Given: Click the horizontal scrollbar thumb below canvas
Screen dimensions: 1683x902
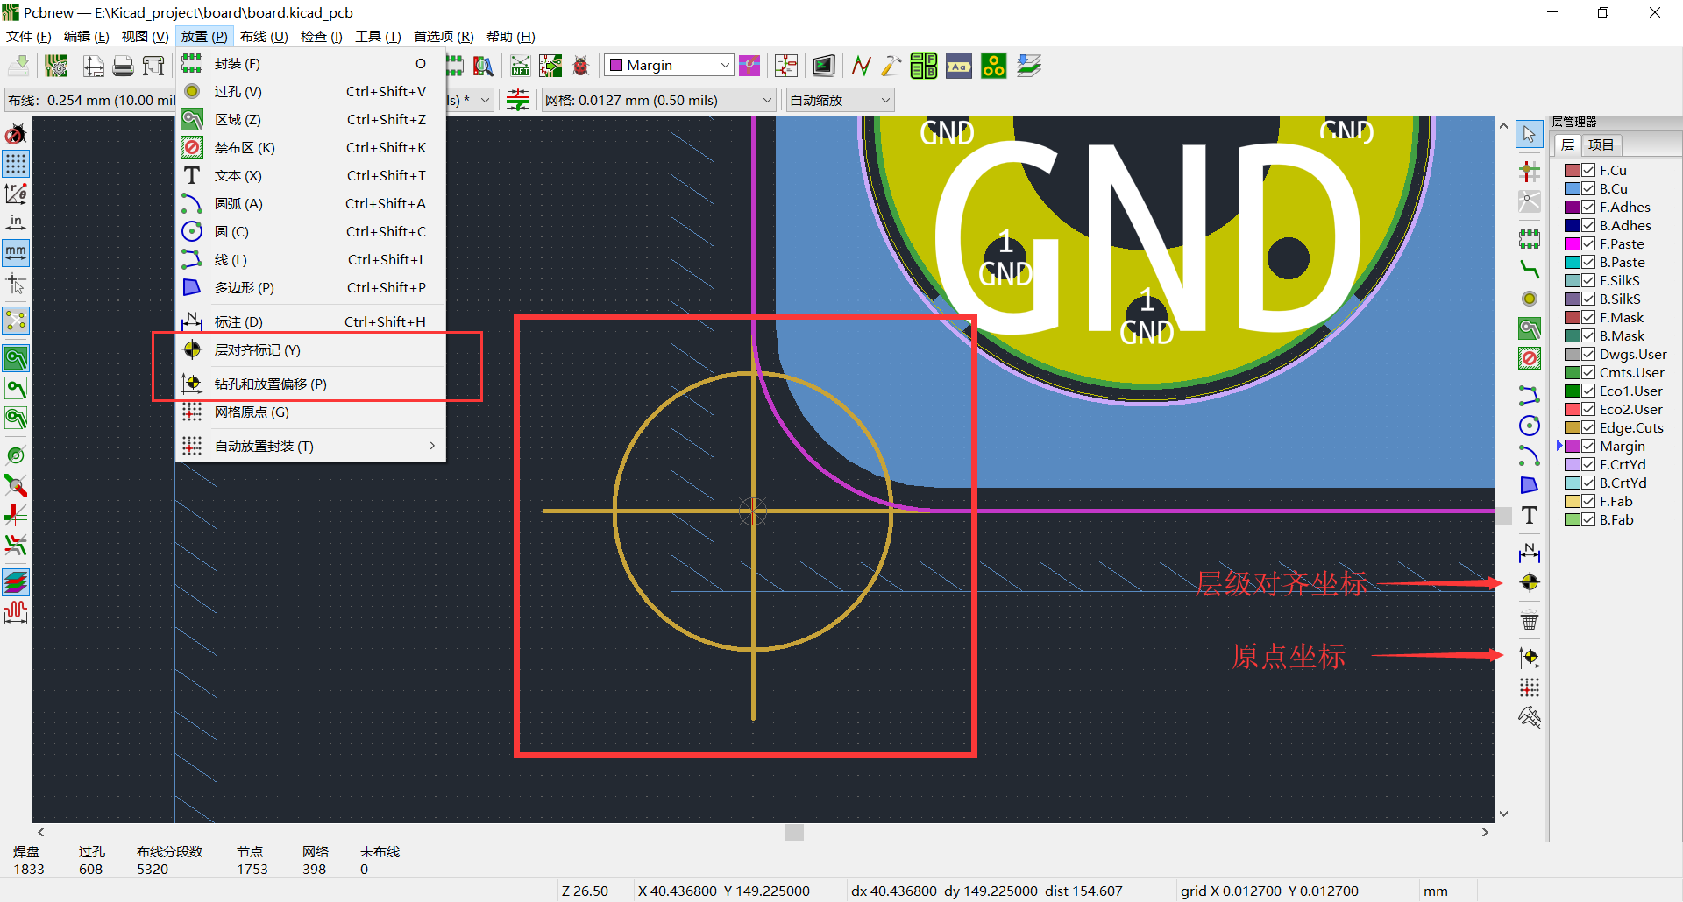Looking at the screenshot, I should (x=794, y=832).
